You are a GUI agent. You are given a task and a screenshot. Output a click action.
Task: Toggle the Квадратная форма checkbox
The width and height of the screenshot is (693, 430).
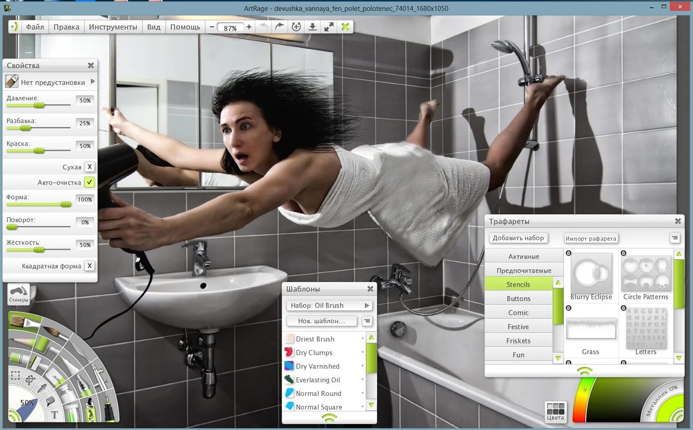tap(90, 266)
